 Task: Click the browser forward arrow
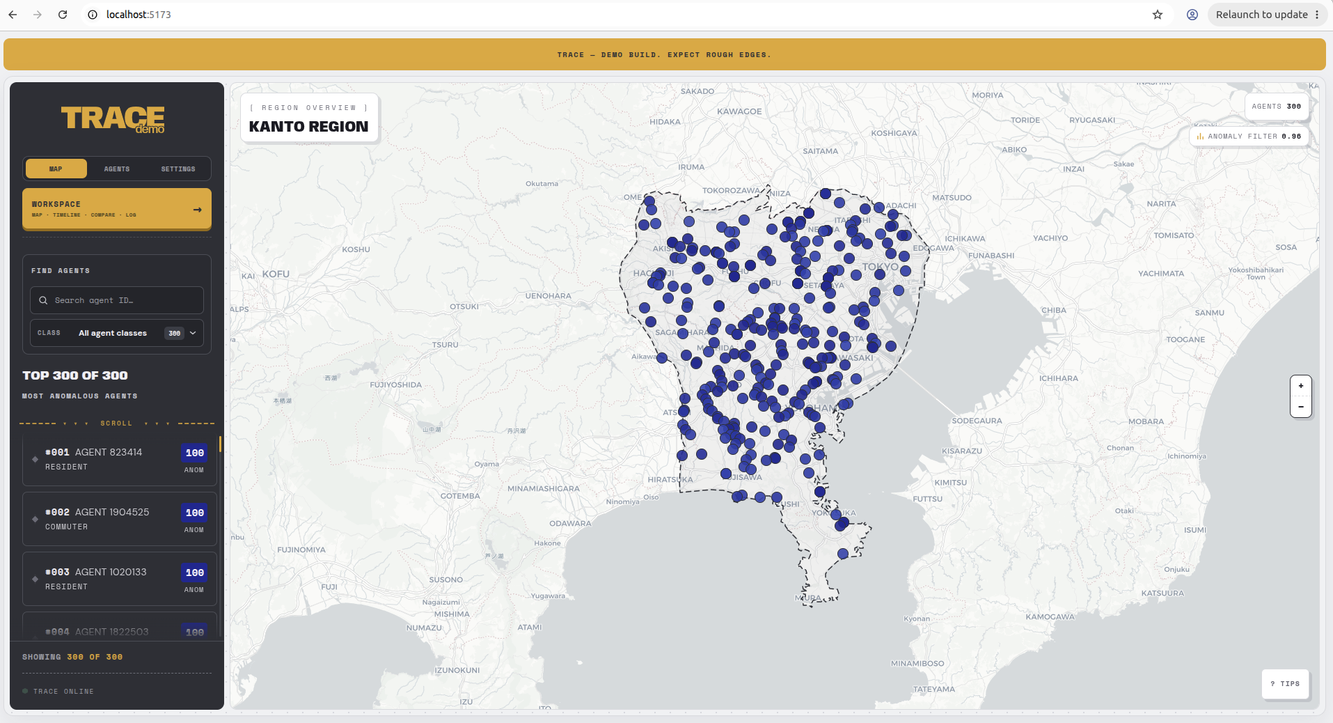point(38,15)
